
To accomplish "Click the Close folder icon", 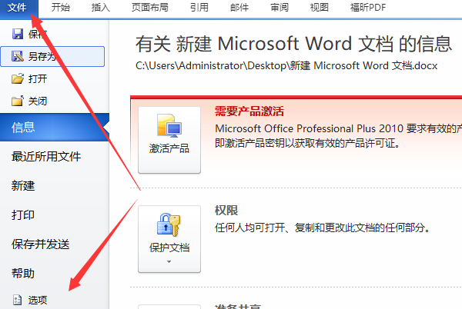I will pyautogui.click(x=18, y=101).
